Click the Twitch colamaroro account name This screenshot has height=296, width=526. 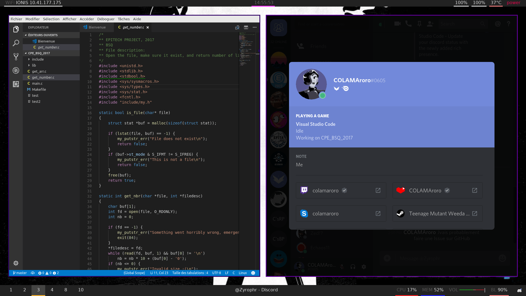click(x=325, y=190)
